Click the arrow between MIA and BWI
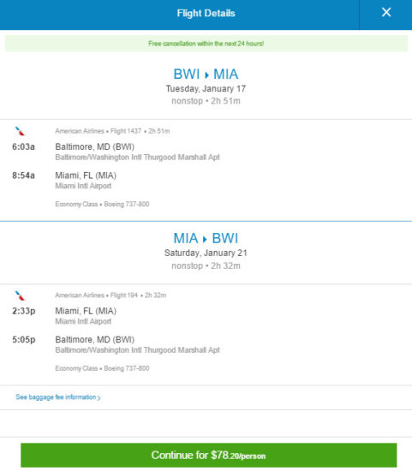The image size is (412, 471). pos(205,239)
